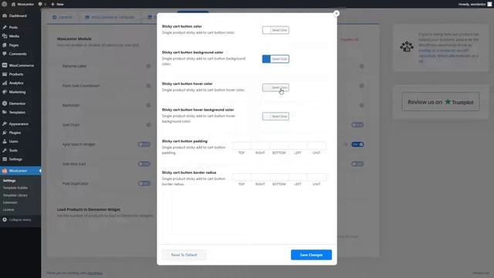Screen dimensions: 494x278
Task: Open the Template Library submenu item
Action: pos(15,195)
